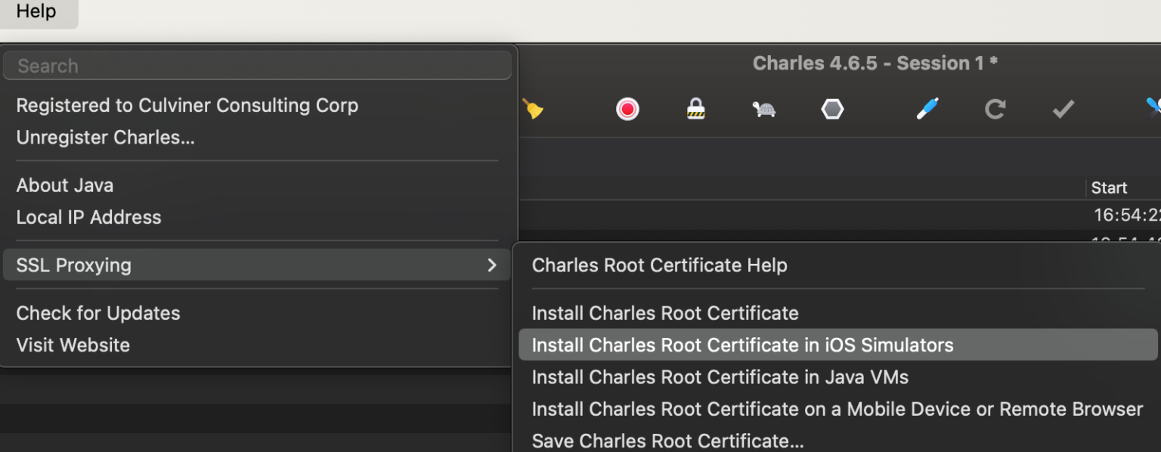This screenshot has width=1161, height=452.
Task: Toggle recording with the red record button
Action: 627,110
